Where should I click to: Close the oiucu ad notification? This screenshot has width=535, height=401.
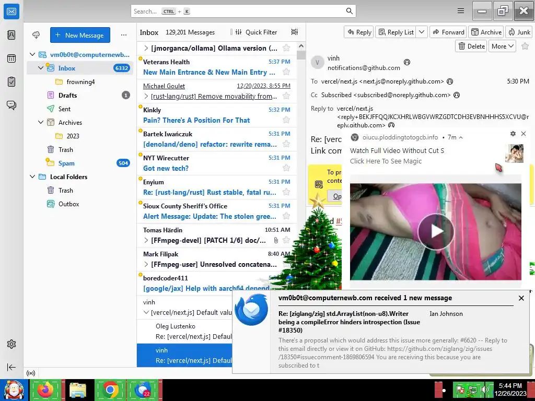click(524, 134)
